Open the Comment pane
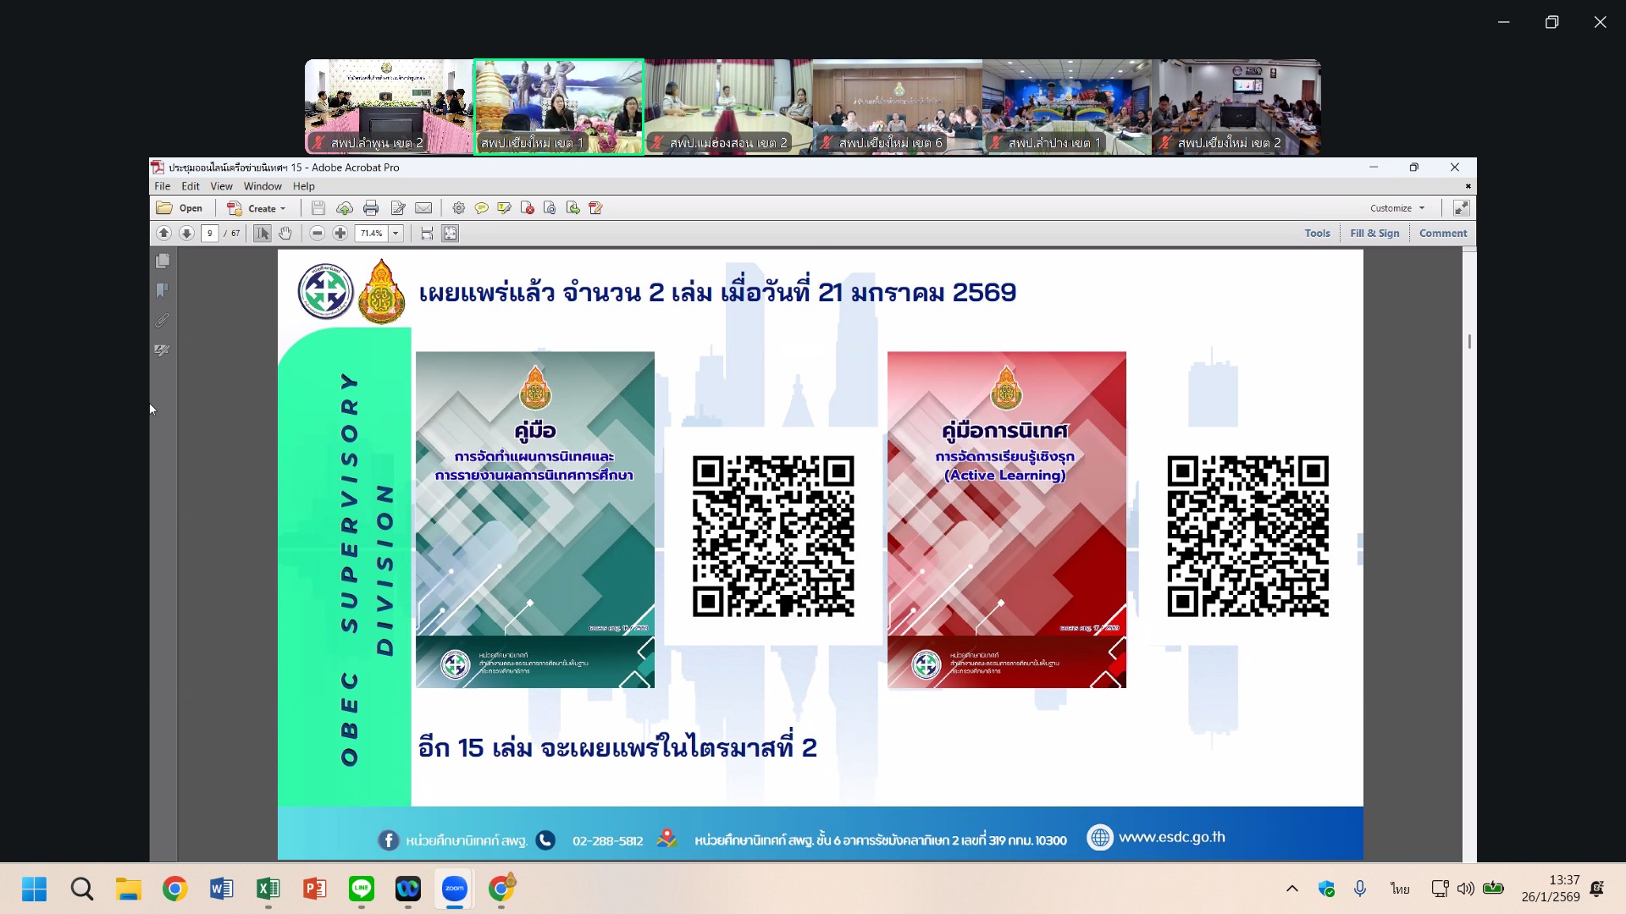 (1443, 234)
